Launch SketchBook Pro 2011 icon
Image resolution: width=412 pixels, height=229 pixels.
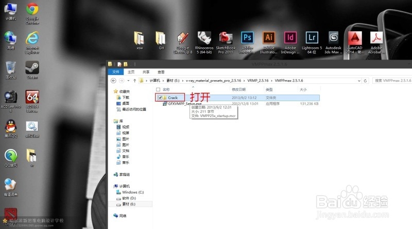click(226, 43)
